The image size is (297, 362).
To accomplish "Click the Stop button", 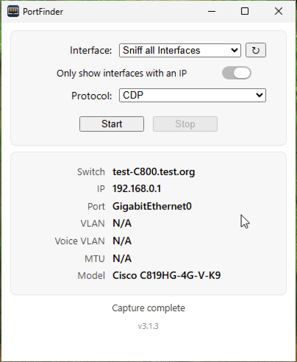I will (185, 124).
